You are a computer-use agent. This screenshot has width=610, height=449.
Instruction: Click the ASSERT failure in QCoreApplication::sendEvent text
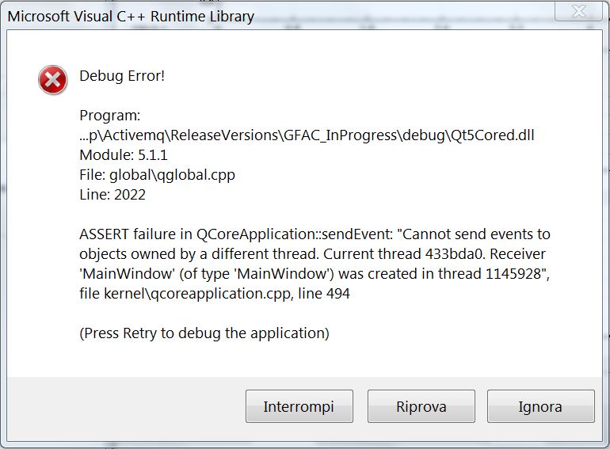click(x=236, y=234)
